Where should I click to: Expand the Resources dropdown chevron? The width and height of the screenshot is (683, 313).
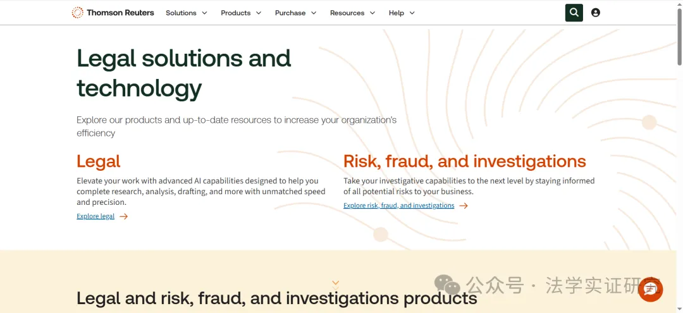(x=372, y=13)
